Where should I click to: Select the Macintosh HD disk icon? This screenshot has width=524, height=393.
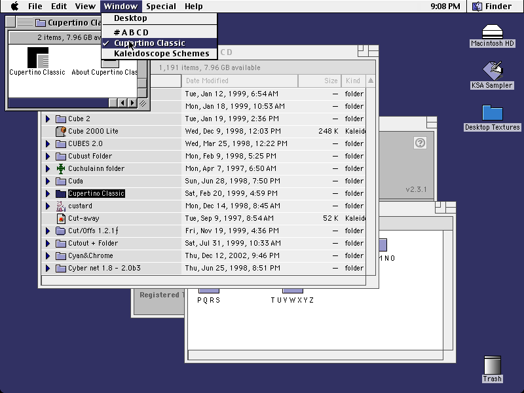[493, 31]
